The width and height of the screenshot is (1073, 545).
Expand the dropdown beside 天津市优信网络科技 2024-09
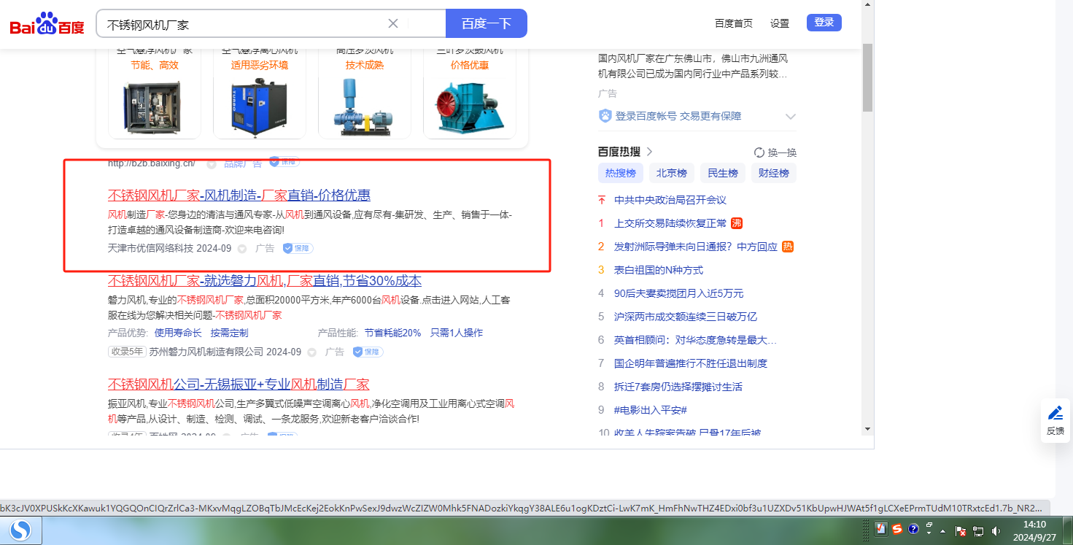242,248
